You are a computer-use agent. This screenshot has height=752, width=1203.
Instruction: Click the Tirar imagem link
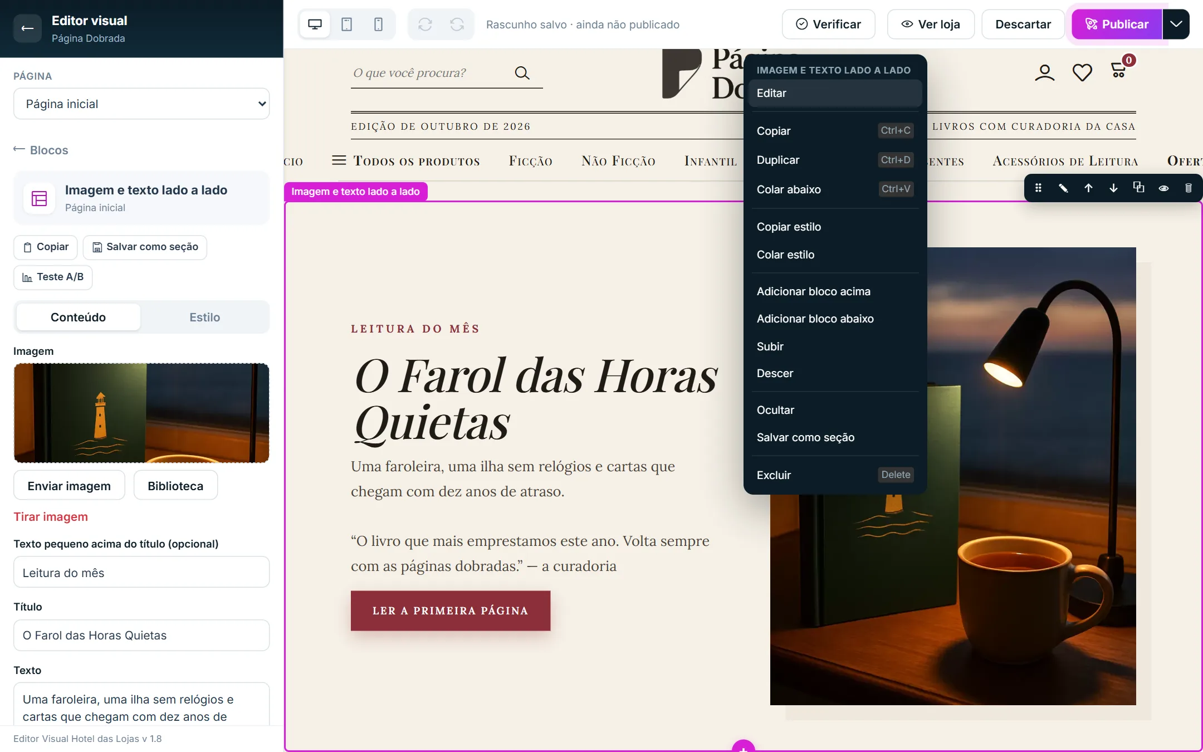[51, 517]
